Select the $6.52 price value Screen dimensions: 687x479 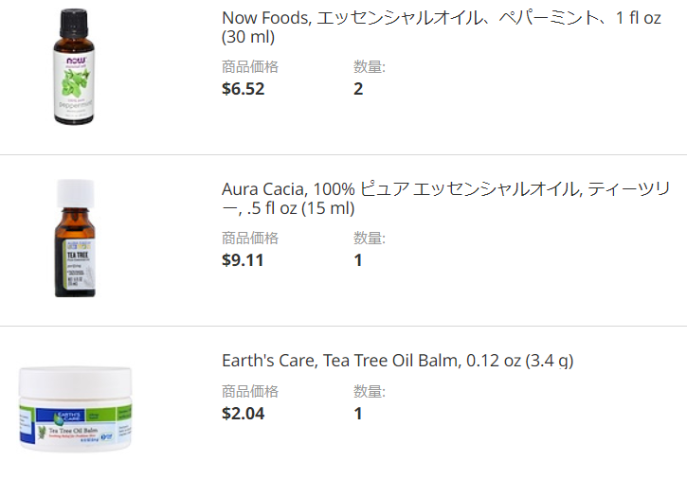tap(244, 89)
